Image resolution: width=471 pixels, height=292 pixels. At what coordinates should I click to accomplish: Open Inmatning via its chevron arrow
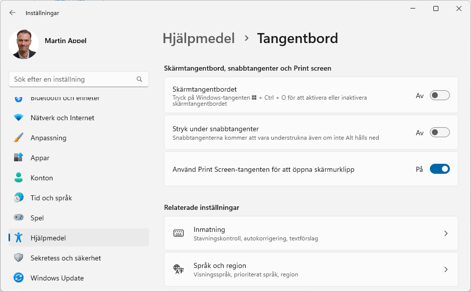click(x=446, y=233)
